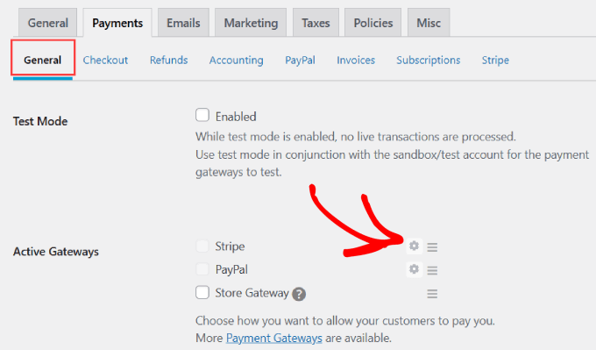Viewport: 596px width, 350px height.
Task: Grab the Stripe row reorder handle
Action: [x=432, y=246]
